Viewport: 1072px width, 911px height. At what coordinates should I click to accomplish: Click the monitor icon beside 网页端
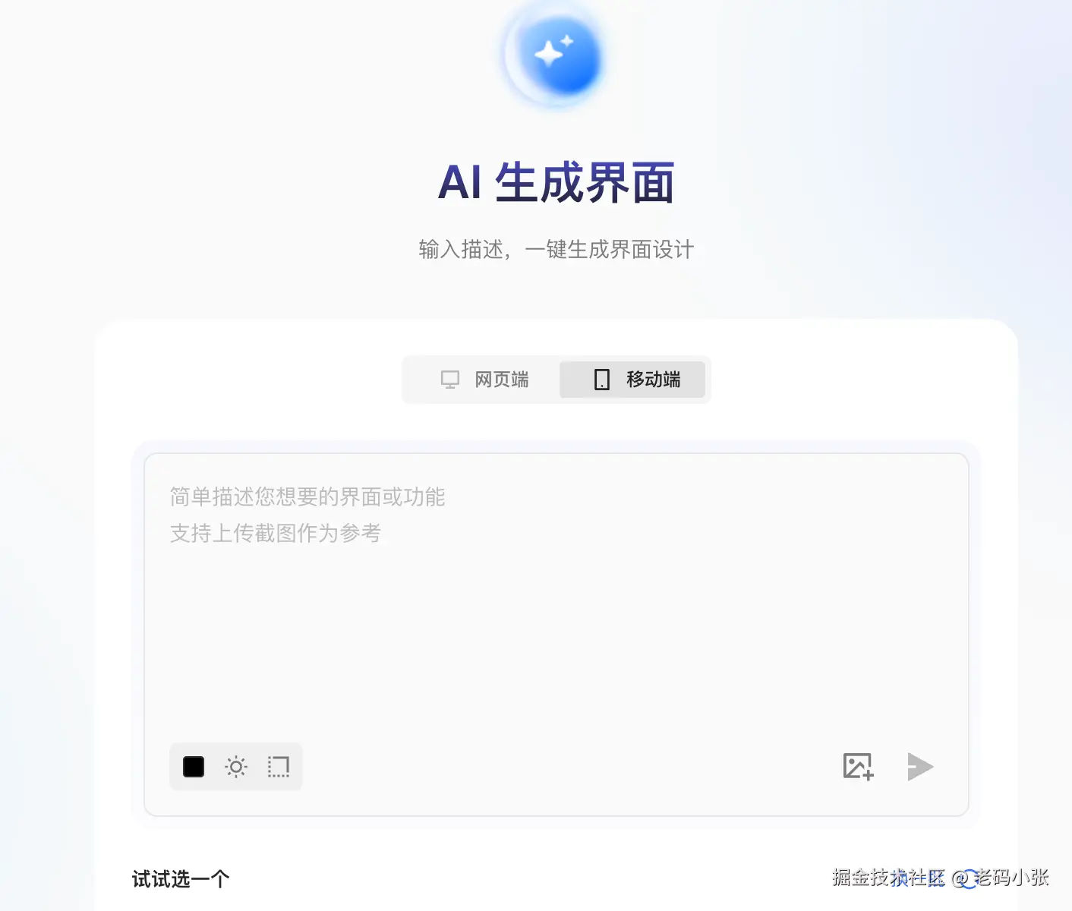point(450,380)
